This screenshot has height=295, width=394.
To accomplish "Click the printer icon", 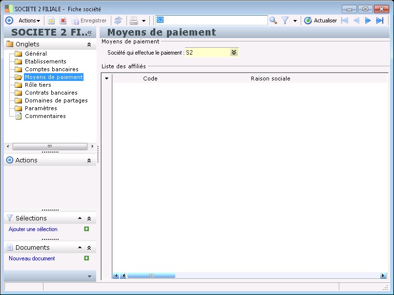I will pos(133,20).
